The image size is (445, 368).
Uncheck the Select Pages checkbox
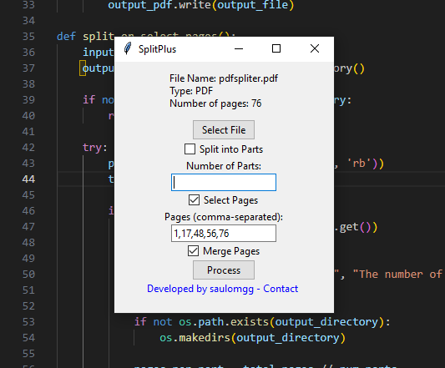(x=195, y=200)
